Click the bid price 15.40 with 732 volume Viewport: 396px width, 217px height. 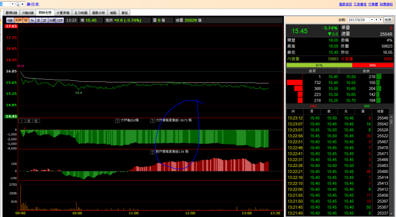tap(333, 82)
